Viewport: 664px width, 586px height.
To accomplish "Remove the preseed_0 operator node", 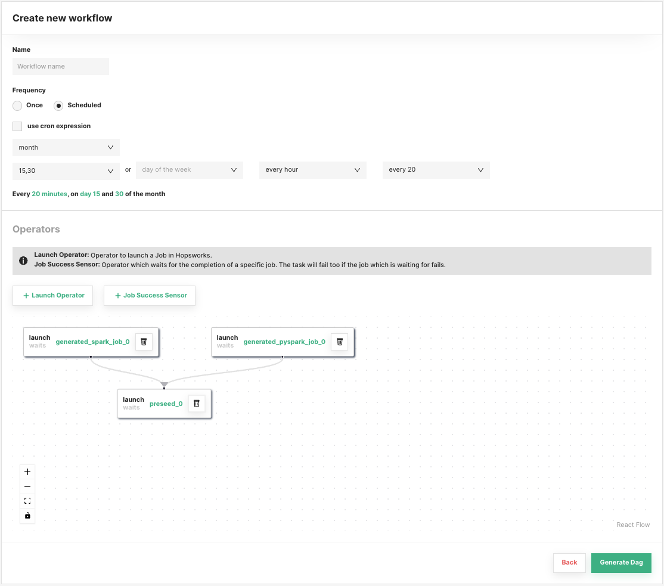I will coord(196,404).
